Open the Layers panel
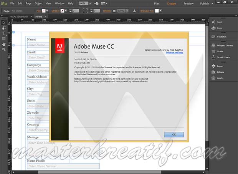238x174 pixels. [x=217, y=66]
